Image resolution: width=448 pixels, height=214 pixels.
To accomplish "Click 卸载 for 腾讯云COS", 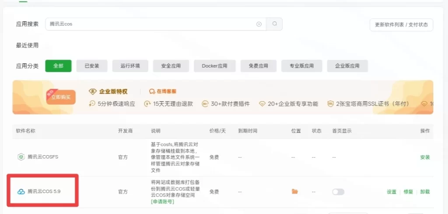I will click(425, 192).
